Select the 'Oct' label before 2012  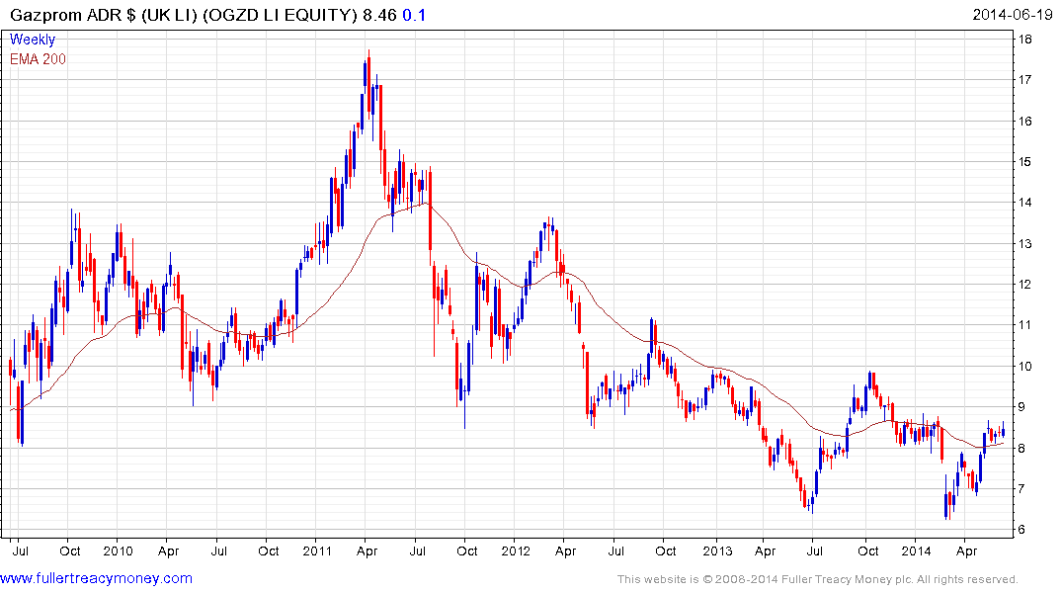tap(466, 551)
